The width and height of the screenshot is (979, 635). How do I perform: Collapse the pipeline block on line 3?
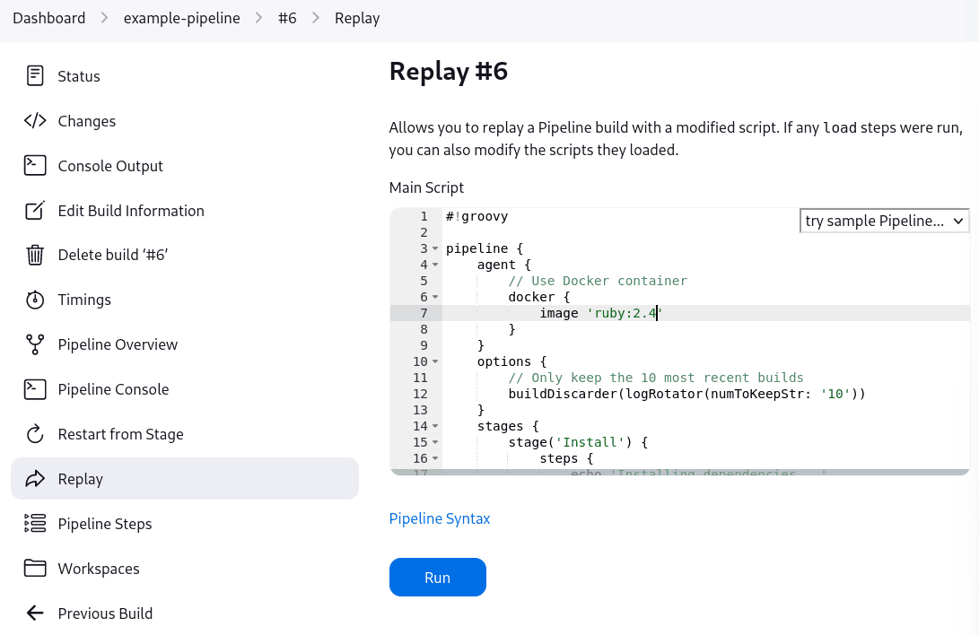[x=434, y=248]
